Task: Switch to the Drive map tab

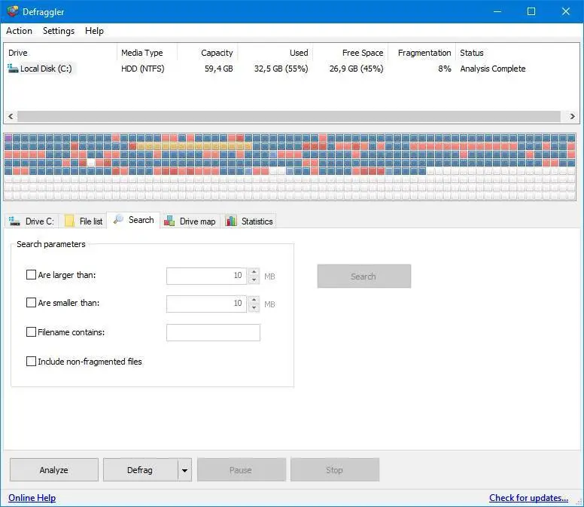Action: pos(190,221)
